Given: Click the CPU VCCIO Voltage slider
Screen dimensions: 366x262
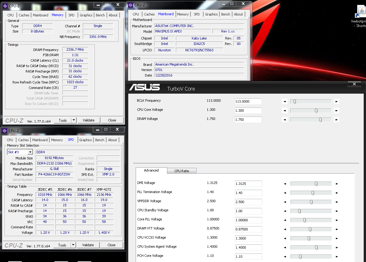Looking at the screenshot, I should [x=311, y=238].
